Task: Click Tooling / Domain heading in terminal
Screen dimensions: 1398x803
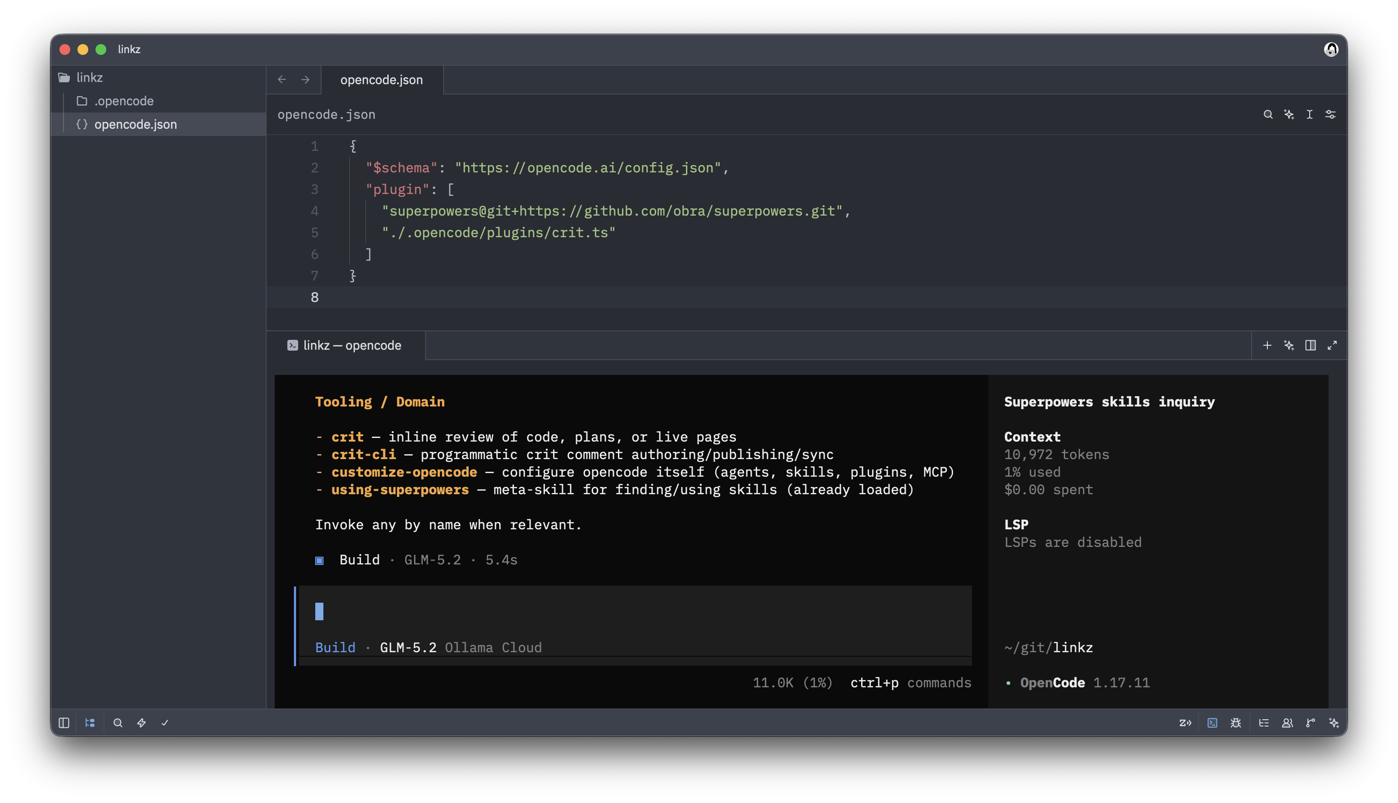Action: 380,401
